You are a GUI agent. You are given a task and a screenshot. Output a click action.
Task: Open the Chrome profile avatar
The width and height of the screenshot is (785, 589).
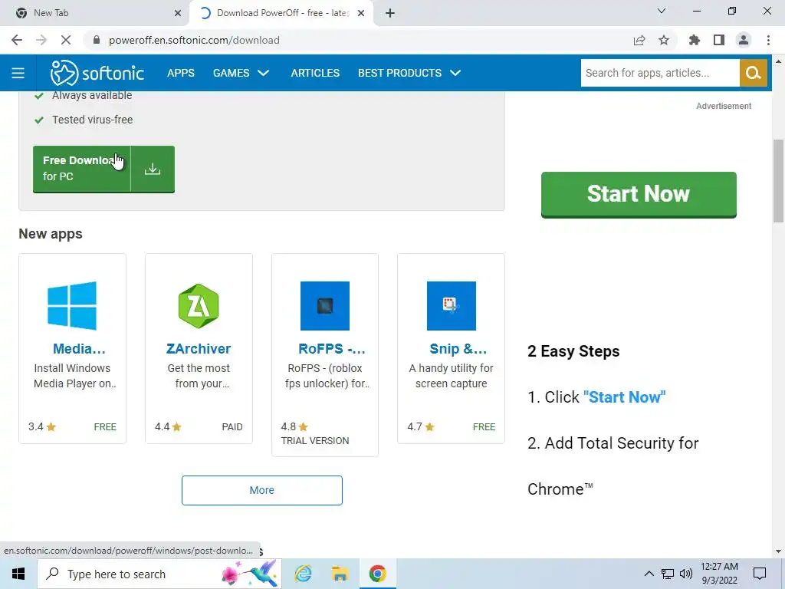click(744, 40)
